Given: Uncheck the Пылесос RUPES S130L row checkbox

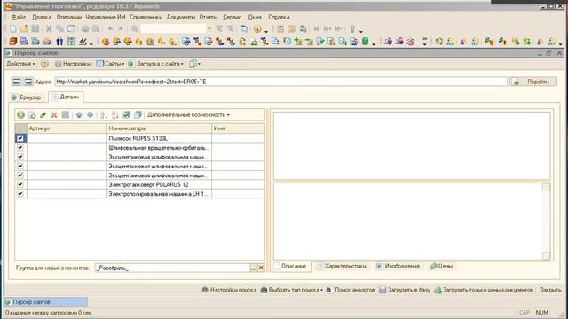Looking at the screenshot, I should point(20,138).
